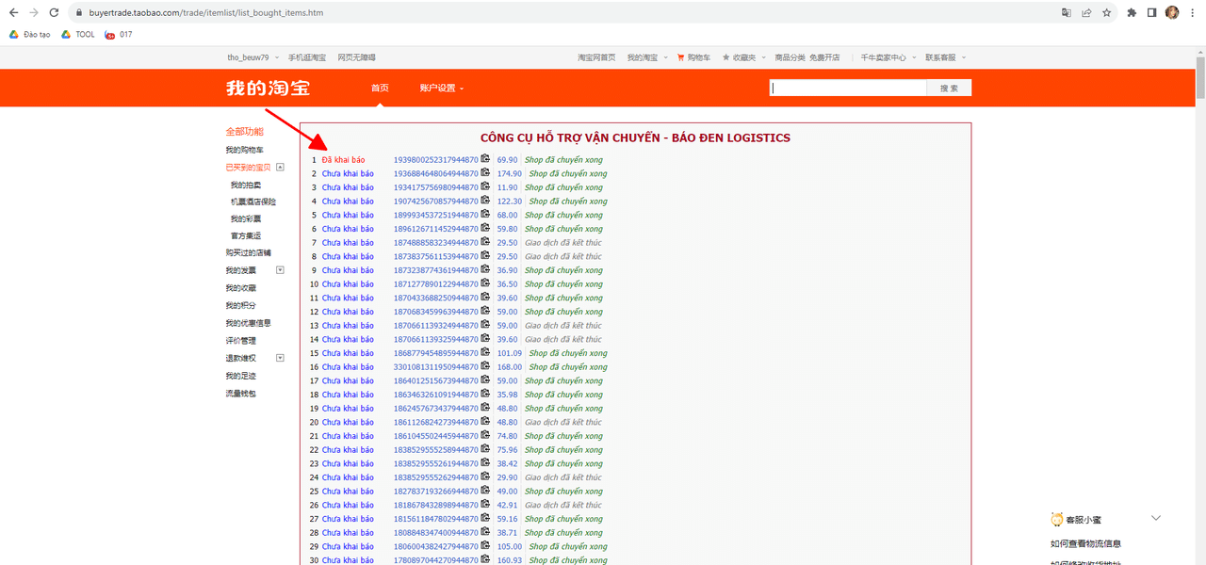
Task: Click copy icon for order 3301081311950944870
Action: pos(485,366)
